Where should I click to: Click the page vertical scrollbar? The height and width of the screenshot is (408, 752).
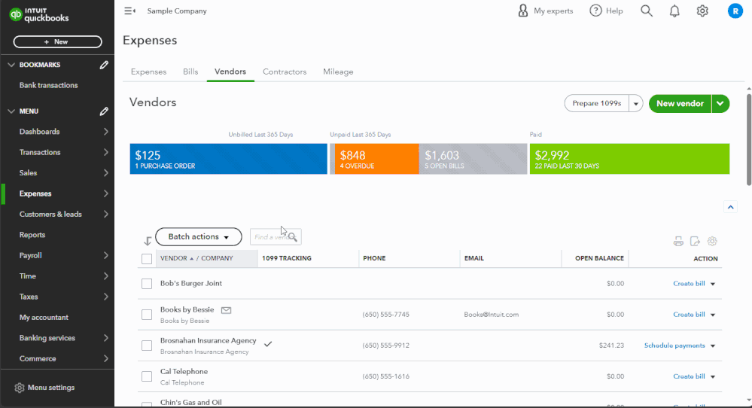(749, 139)
